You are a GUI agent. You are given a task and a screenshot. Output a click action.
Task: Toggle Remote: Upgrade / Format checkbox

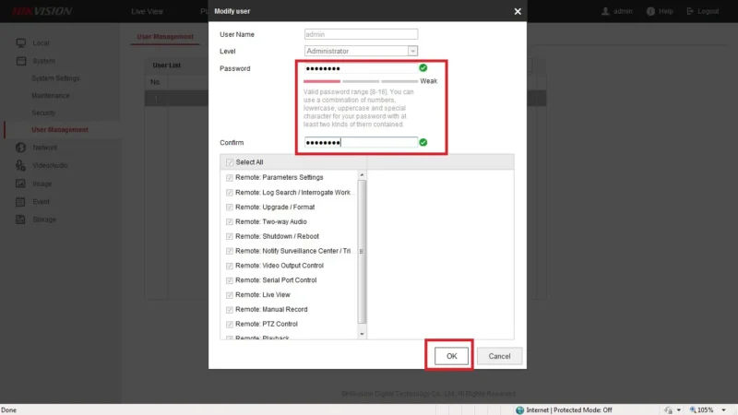[229, 207]
